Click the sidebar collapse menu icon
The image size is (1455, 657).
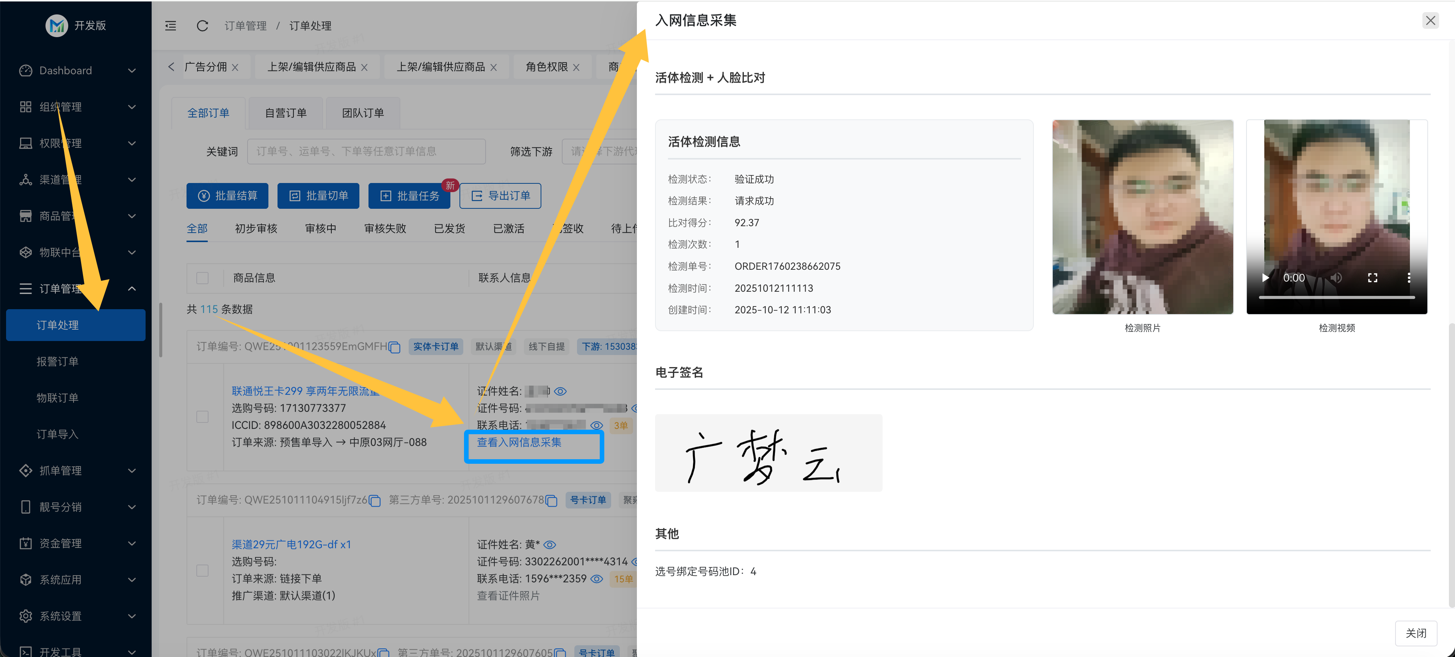coord(171,26)
